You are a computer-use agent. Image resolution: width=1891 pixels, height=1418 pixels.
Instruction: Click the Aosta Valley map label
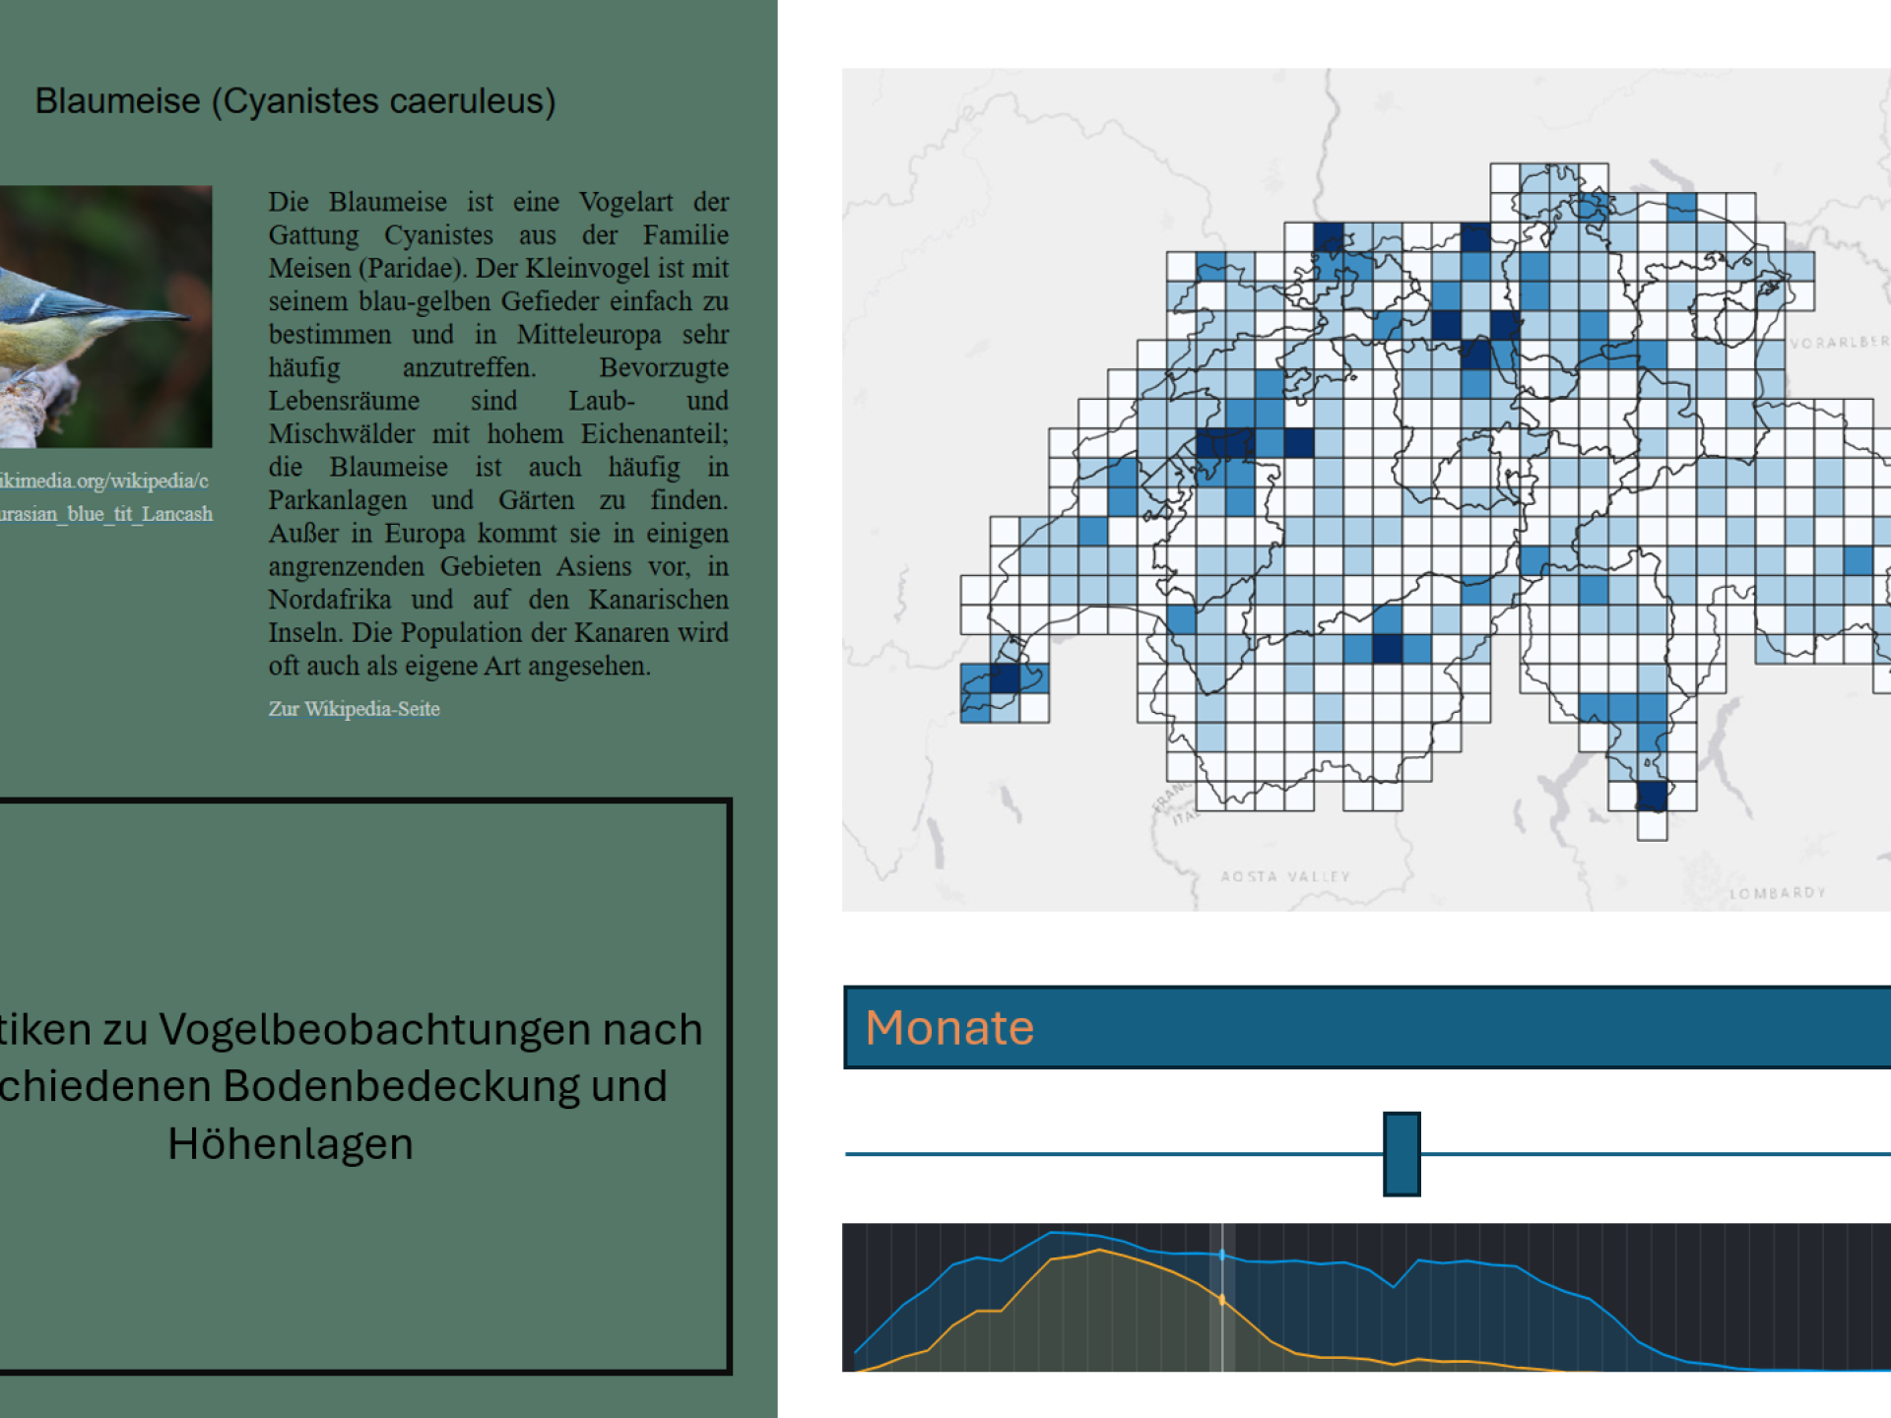(x=1284, y=876)
